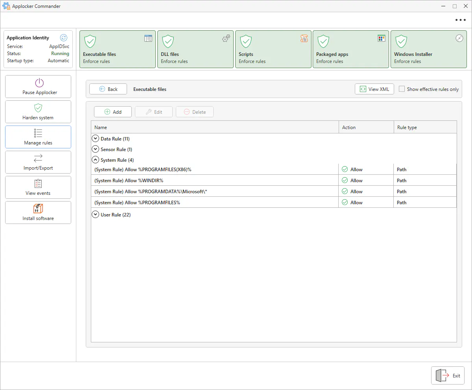Image resolution: width=472 pixels, height=390 pixels.
Task: Expand the Data Rule (11) group
Action: pyautogui.click(x=95, y=139)
